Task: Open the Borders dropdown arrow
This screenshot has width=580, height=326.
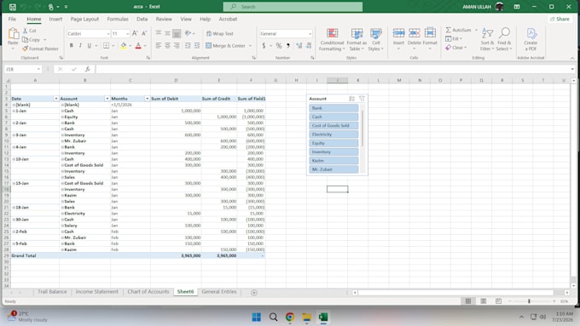Action: [113, 46]
